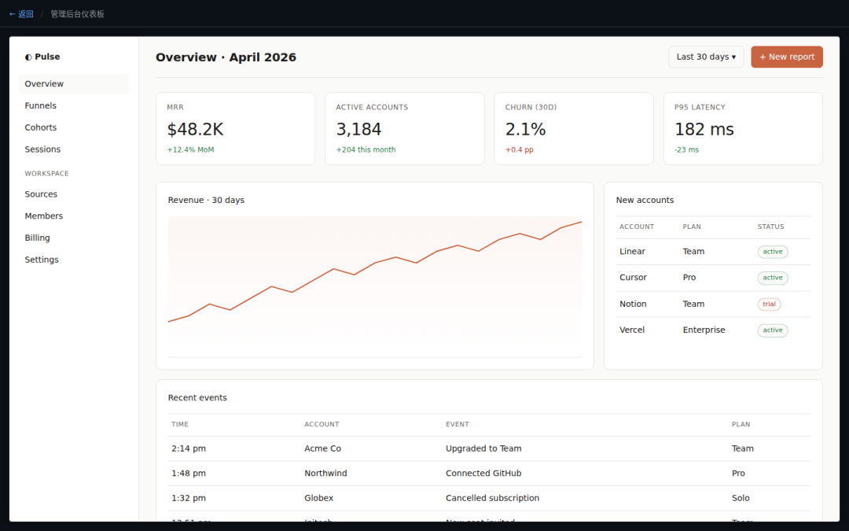The width and height of the screenshot is (849, 531).
Task: Click the Revenue 30 days line chart
Action: click(375, 286)
